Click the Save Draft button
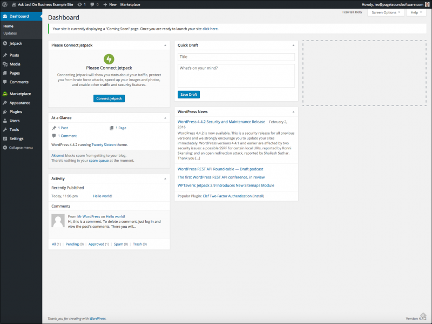The width and height of the screenshot is (432, 324). pyautogui.click(x=188, y=94)
